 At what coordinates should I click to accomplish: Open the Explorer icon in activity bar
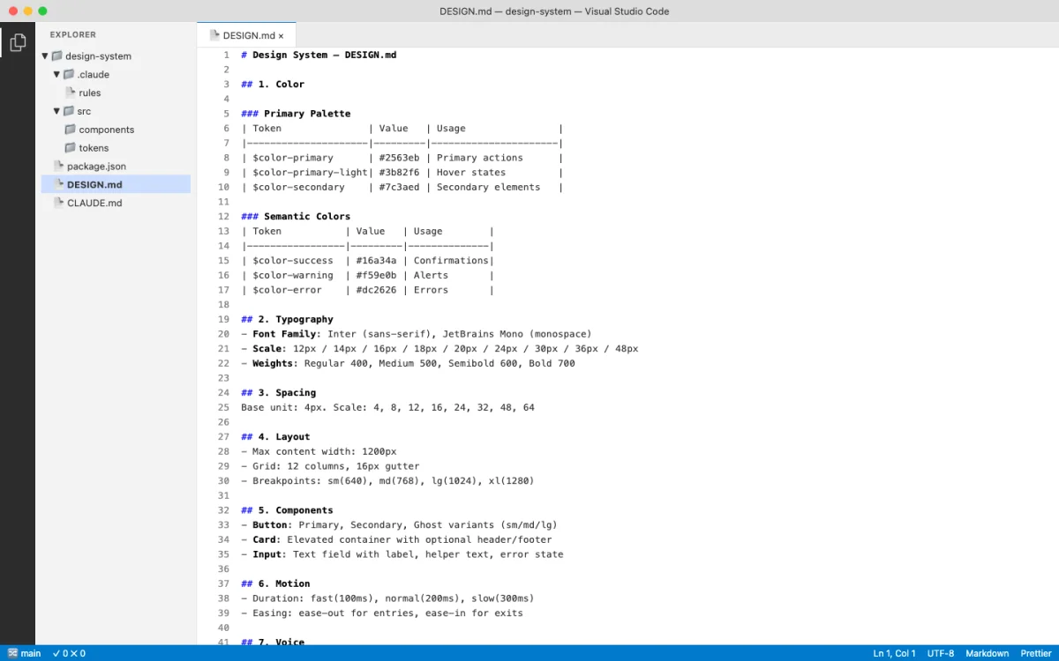pyautogui.click(x=18, y=41)
